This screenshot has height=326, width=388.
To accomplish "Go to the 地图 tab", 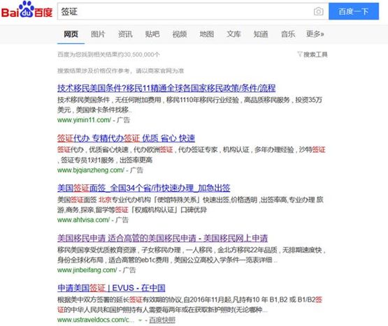I will coord(207,34).
